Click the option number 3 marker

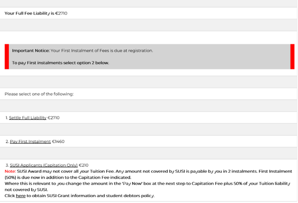click(x=7, y=165)
